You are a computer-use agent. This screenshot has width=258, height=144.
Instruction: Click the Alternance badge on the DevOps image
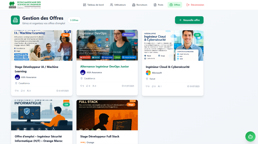(129, 34)
